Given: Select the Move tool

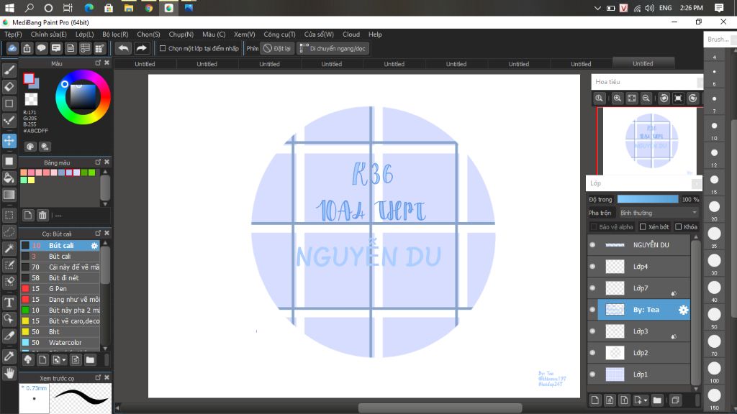Looking at the screenshot, I should (x=9, y=140).
